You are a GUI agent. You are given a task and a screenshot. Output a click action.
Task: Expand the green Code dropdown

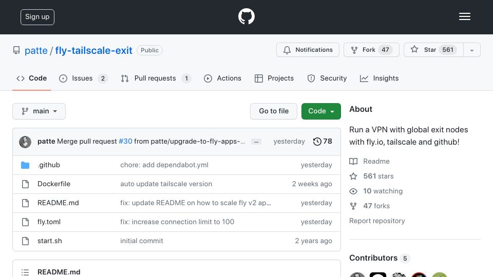pos(321,111)
